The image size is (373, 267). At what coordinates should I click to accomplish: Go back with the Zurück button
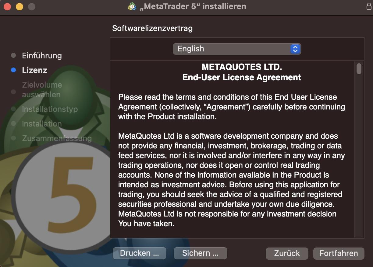(287, 253)
